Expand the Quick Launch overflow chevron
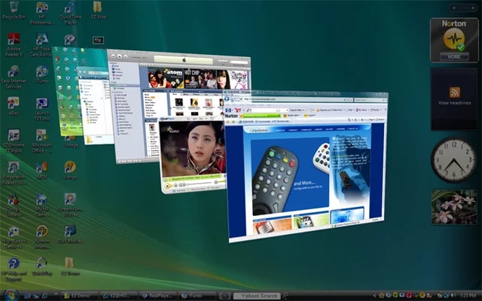Image resolution: width=482 pixels, height=301 pixels. 56,294
